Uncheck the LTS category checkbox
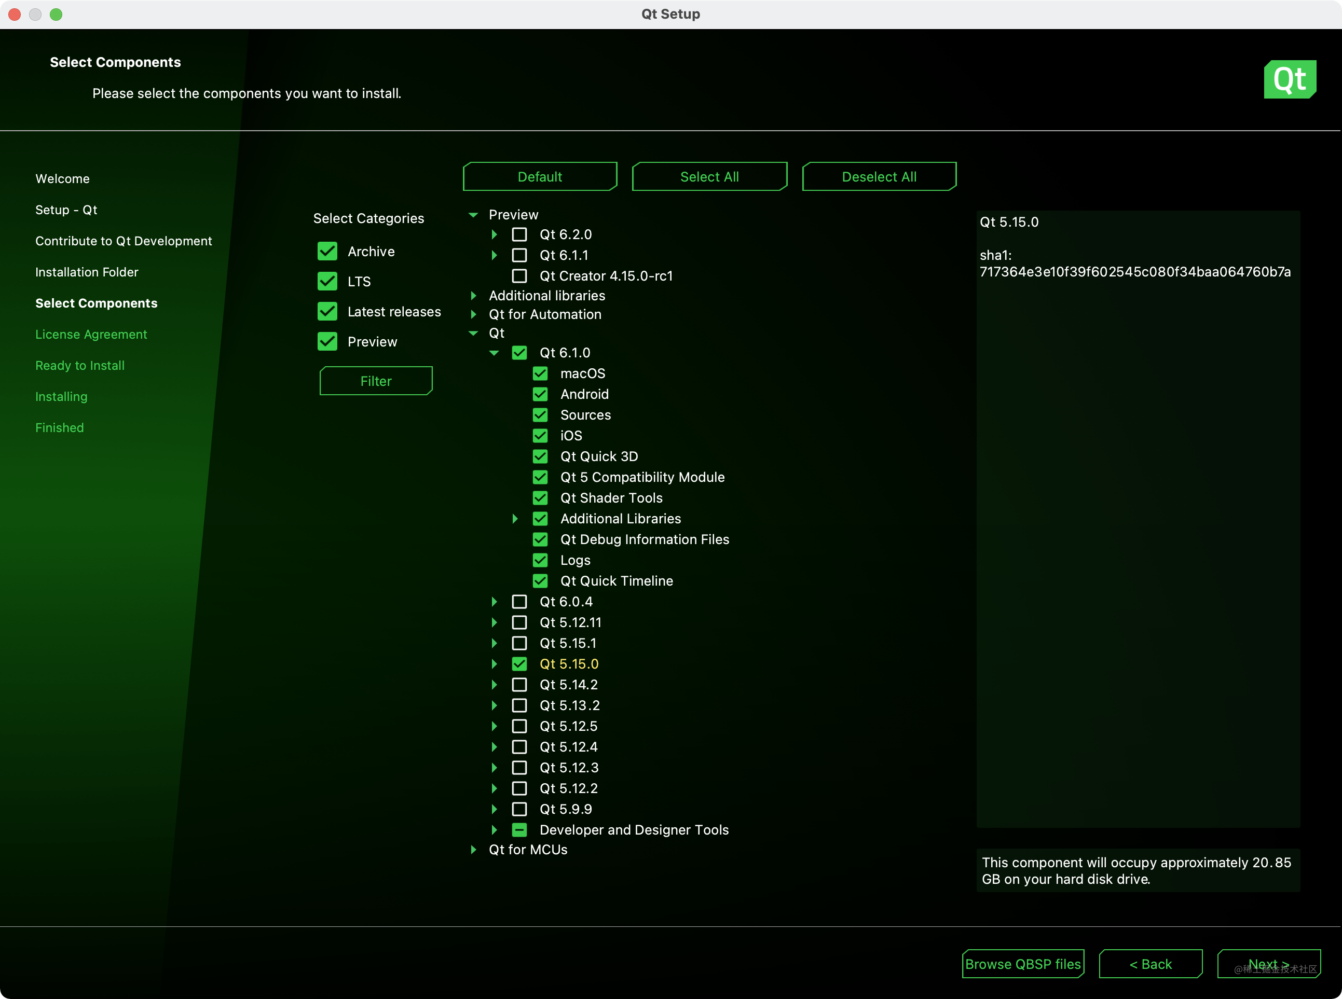This screenshot has width=1342, height=999. (x=327, y=281)
